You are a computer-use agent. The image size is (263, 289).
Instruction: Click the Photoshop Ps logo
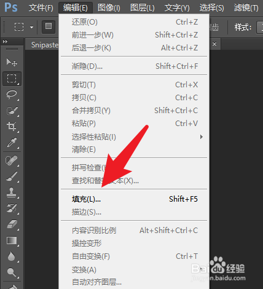pos(11,7)
